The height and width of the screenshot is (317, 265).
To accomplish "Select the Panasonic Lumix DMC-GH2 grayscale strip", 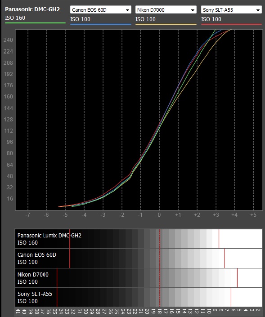I will (139, 239).
